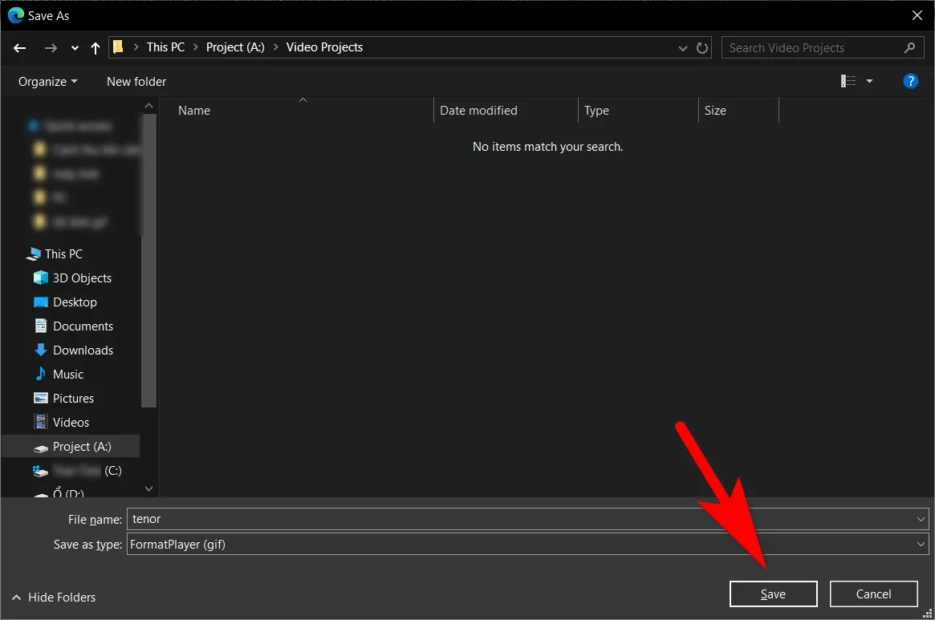The height and width of the screenshot is (620, 935).
Task: Select 3D Objects in sidebar
Action: click(x=82, y=278)
